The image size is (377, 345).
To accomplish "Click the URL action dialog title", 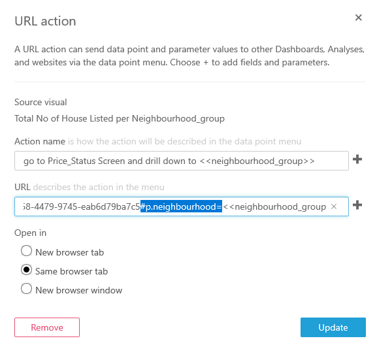I will (45, 21).
